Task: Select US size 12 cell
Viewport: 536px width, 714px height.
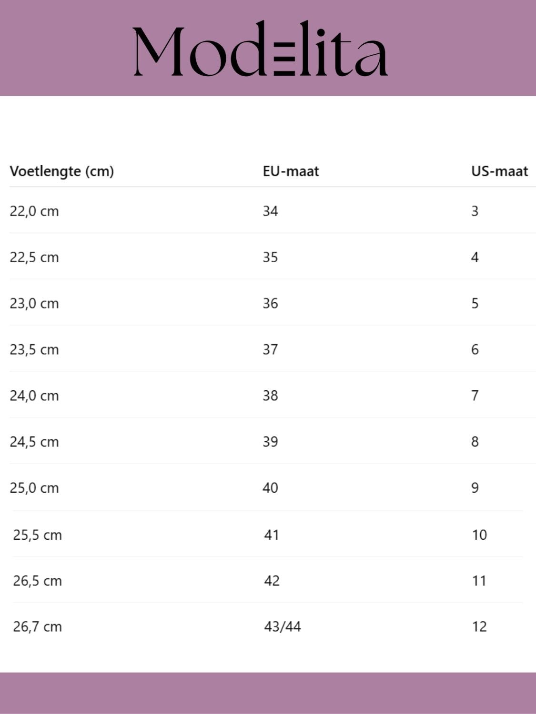Action: [479, 626]
